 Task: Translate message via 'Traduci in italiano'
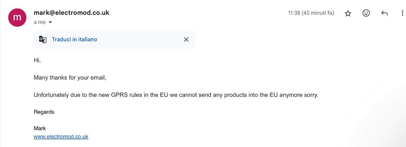point(75,39)
